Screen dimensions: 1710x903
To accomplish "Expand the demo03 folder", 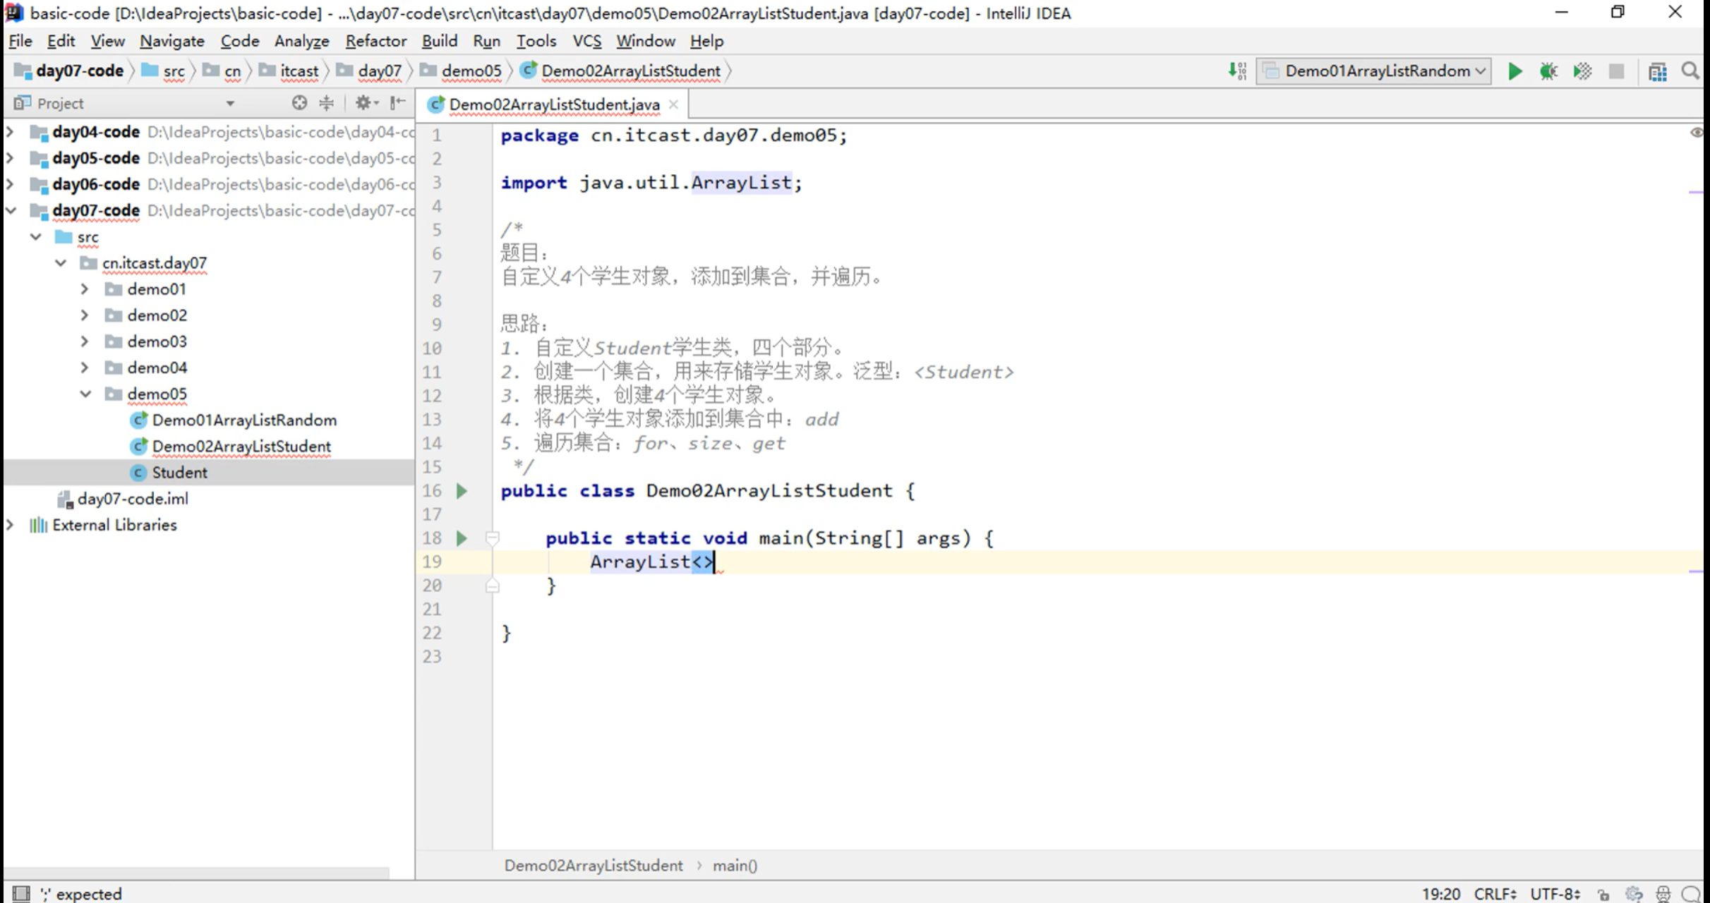I will point(85,341).
